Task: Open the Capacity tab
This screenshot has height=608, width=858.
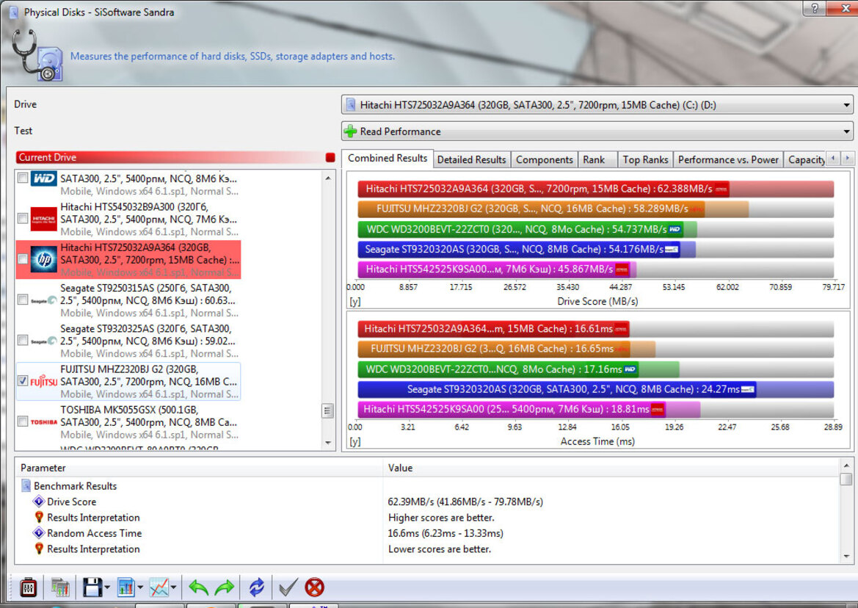Action: [x=806, y=160]
